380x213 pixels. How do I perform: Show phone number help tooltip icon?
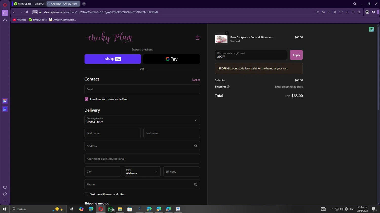pos(196,184)
